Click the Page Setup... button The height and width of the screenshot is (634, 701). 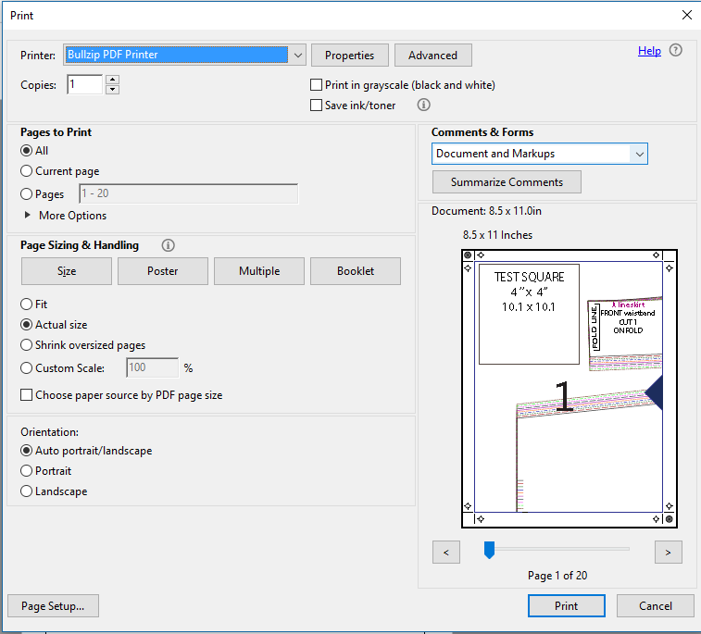point(53,606)
